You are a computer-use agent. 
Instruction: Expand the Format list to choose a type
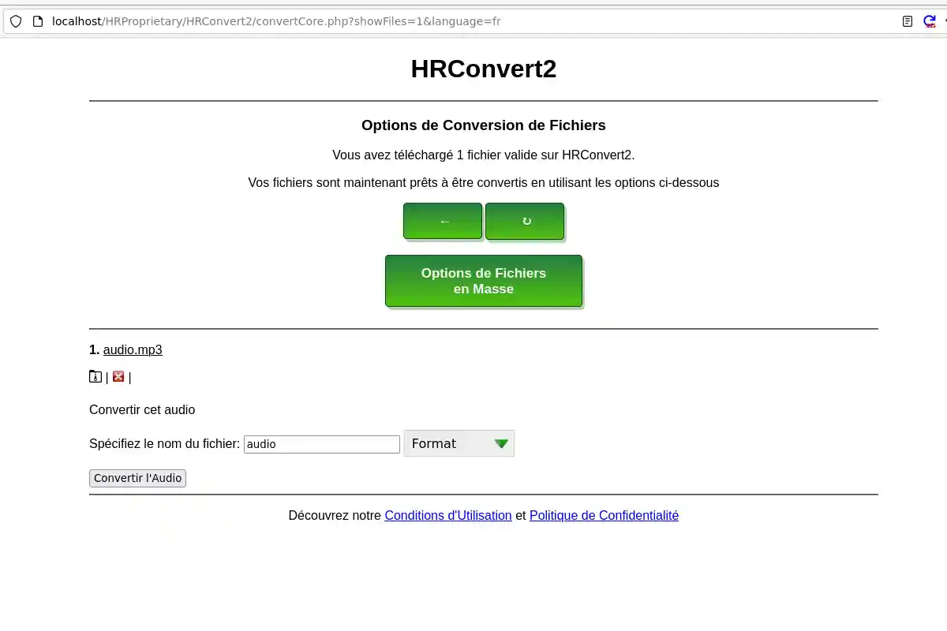(459, 443)
